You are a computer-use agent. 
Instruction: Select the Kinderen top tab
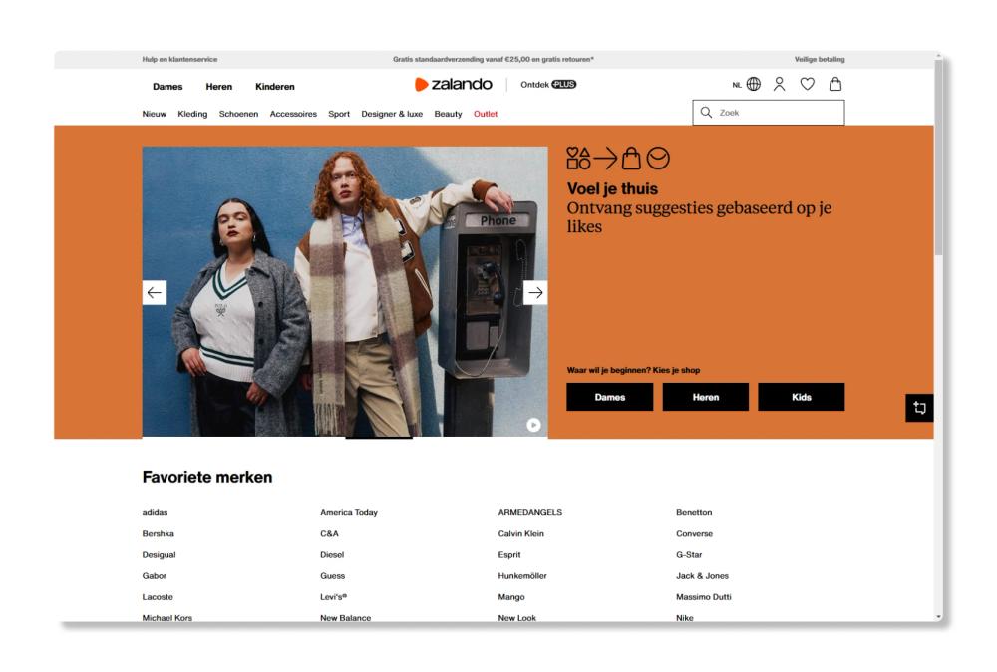pyautogui.click(x=275, y=87)
